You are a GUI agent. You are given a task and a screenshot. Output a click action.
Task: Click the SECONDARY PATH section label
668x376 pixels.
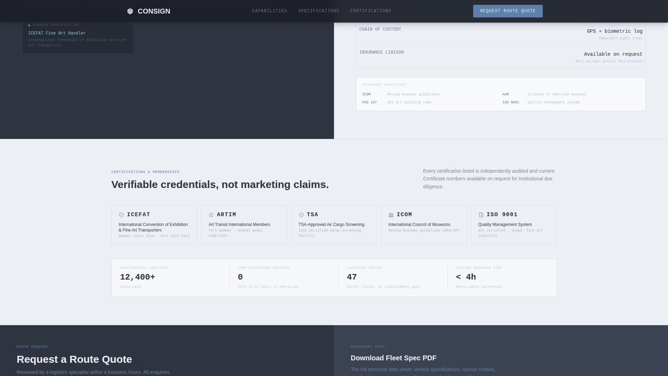click(368, 347)
